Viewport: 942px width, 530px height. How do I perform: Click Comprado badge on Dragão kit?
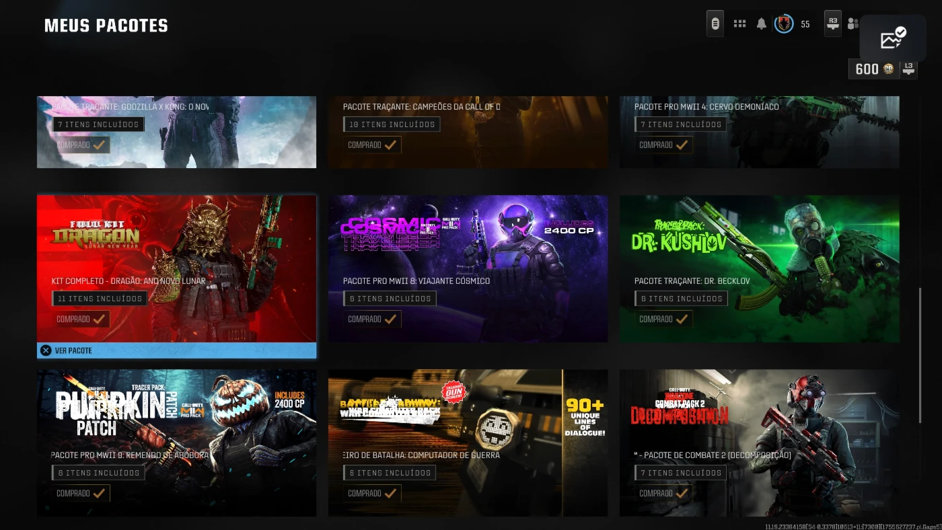81,319
